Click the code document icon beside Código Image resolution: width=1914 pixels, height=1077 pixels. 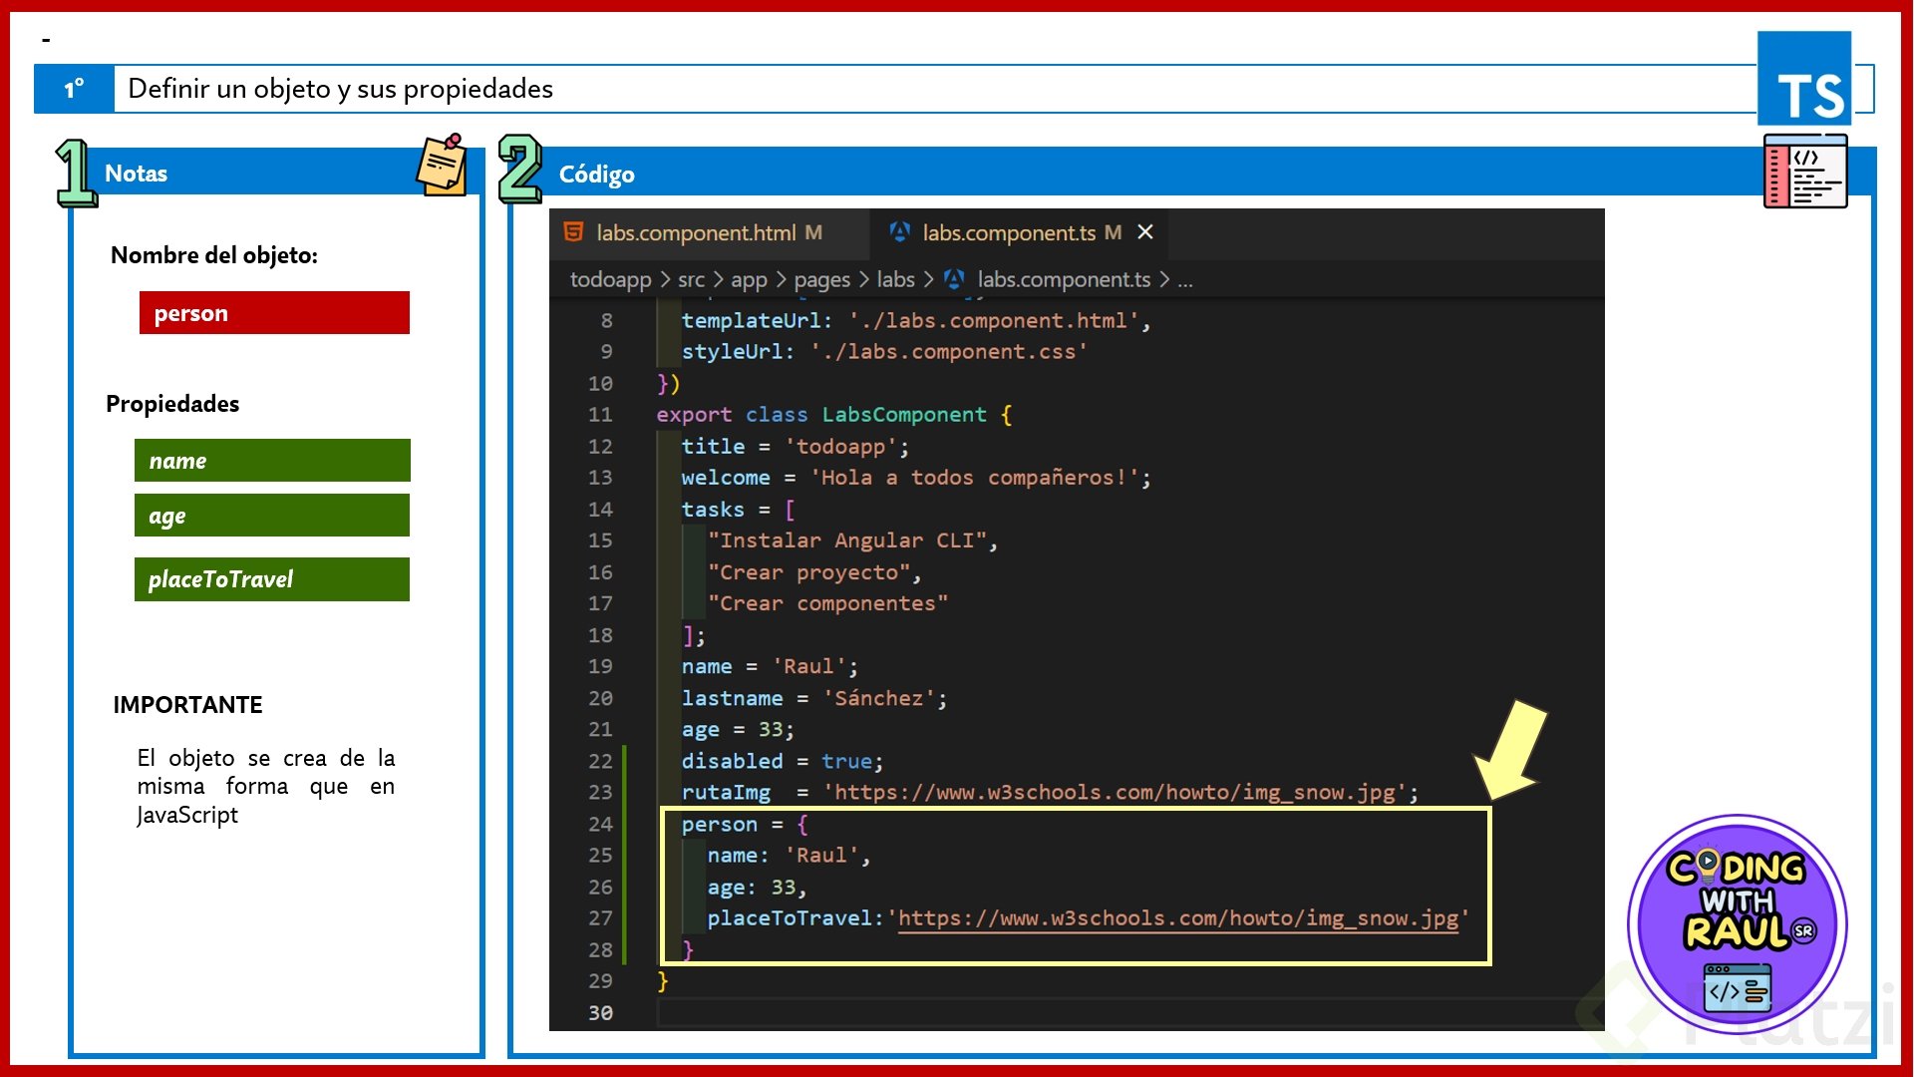pos(1804,172)
